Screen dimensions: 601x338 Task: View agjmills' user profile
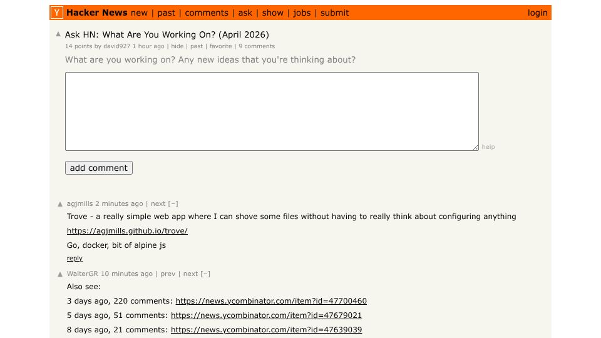coord(80,204)
